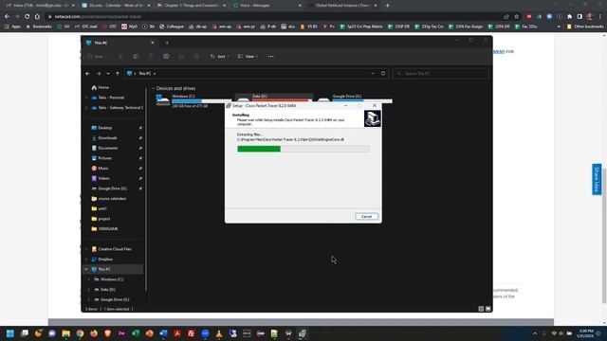Viewport: 607px width, 341px height.
Task: Open Chrome extensions puzzle icon
Action: (x=569, y=17)
